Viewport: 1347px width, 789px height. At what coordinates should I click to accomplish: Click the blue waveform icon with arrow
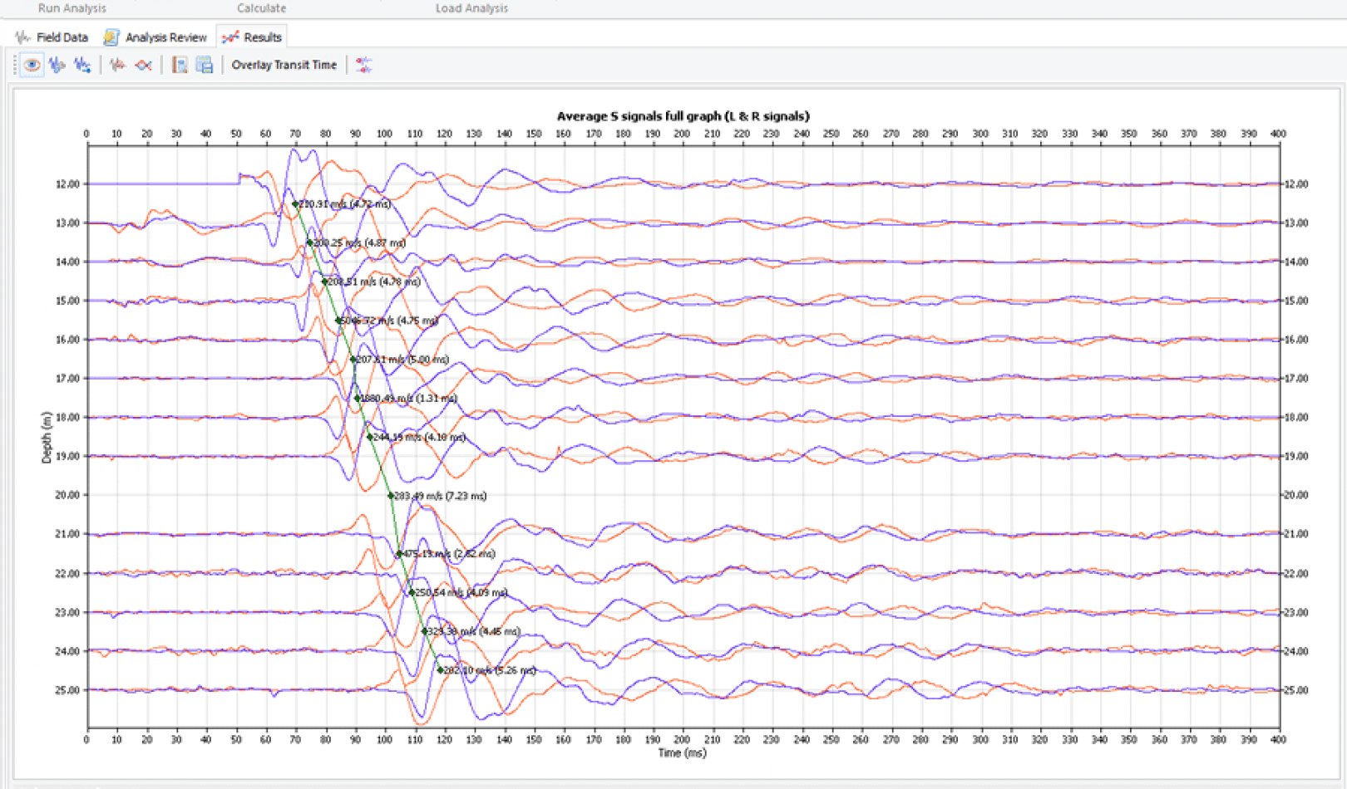[81, 65]
